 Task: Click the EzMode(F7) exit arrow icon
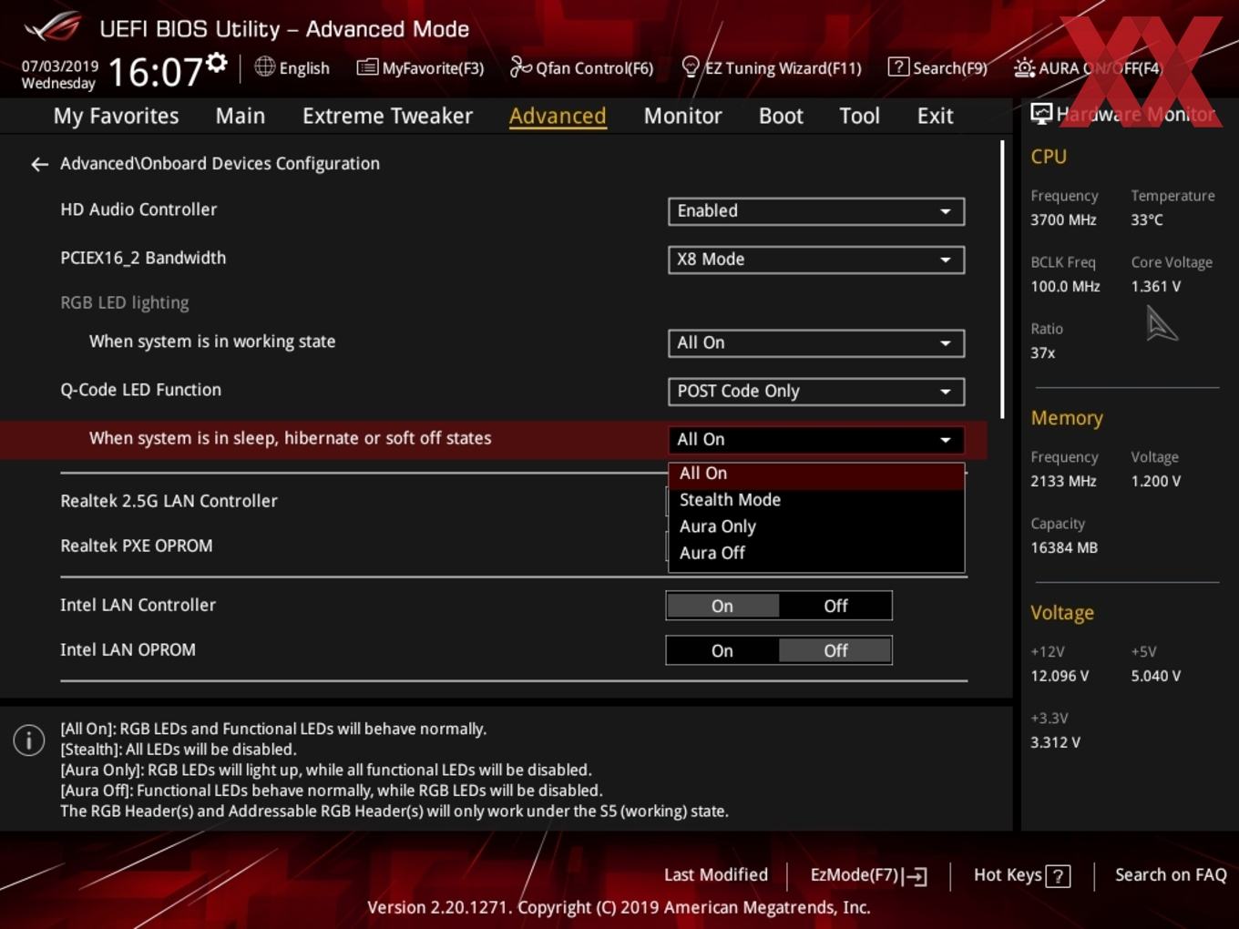click(x=916, y=876)
